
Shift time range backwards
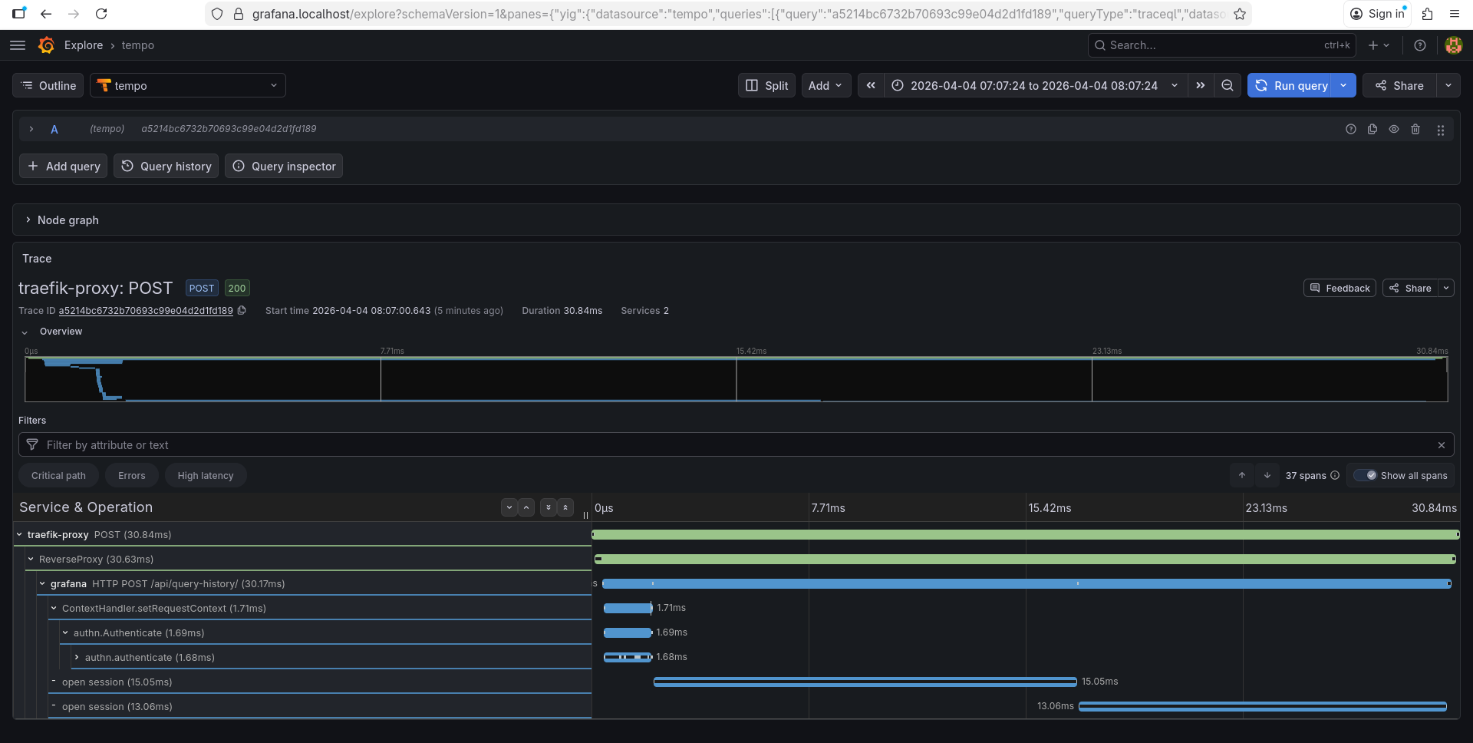(x=871, y=85)
